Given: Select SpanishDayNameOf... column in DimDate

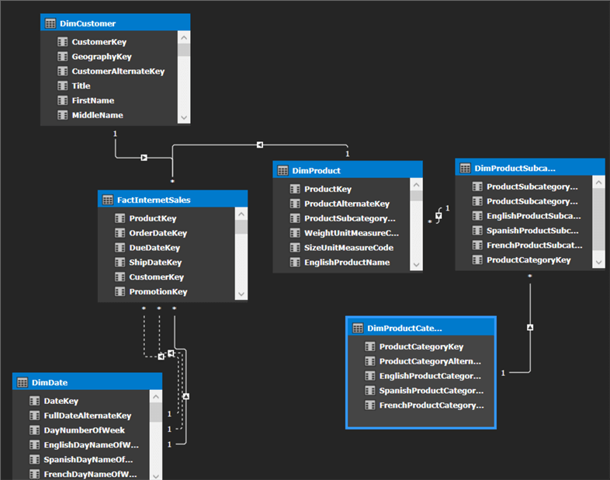Looking at the screenshot, I should (88, 460).
